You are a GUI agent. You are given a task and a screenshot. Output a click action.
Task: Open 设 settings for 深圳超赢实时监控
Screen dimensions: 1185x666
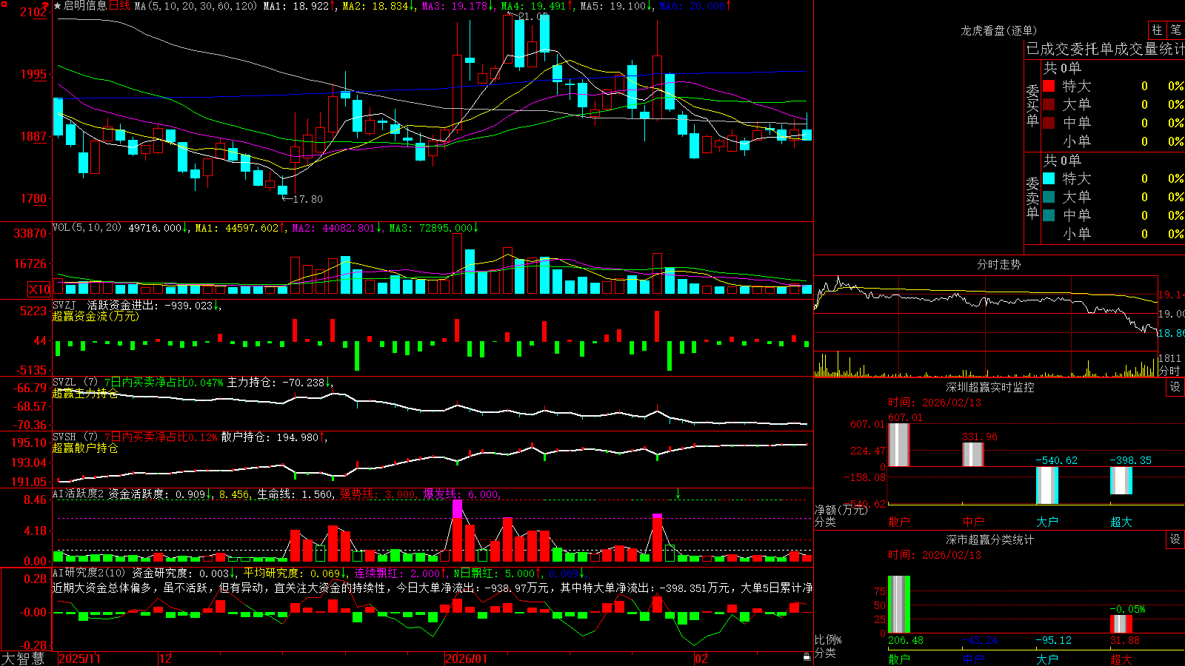point(1175,387)
